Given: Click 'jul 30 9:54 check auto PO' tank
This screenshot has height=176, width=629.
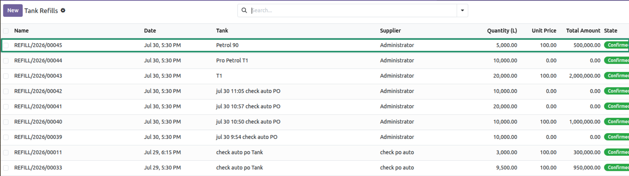Looking at the screenshot, I should point(247,137).
